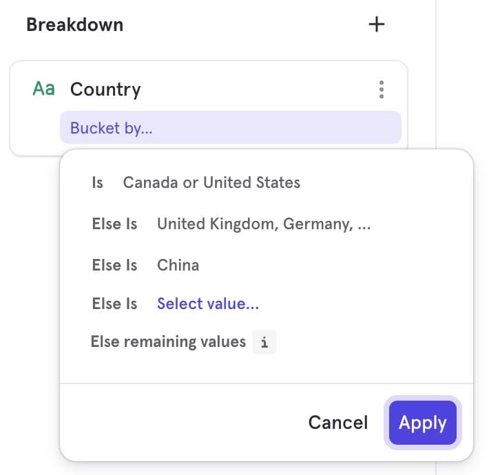Click the first row's Is operator
489x475 pixels.
98,182
